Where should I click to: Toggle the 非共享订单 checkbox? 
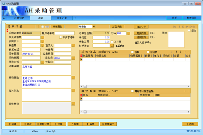[61, 37]
